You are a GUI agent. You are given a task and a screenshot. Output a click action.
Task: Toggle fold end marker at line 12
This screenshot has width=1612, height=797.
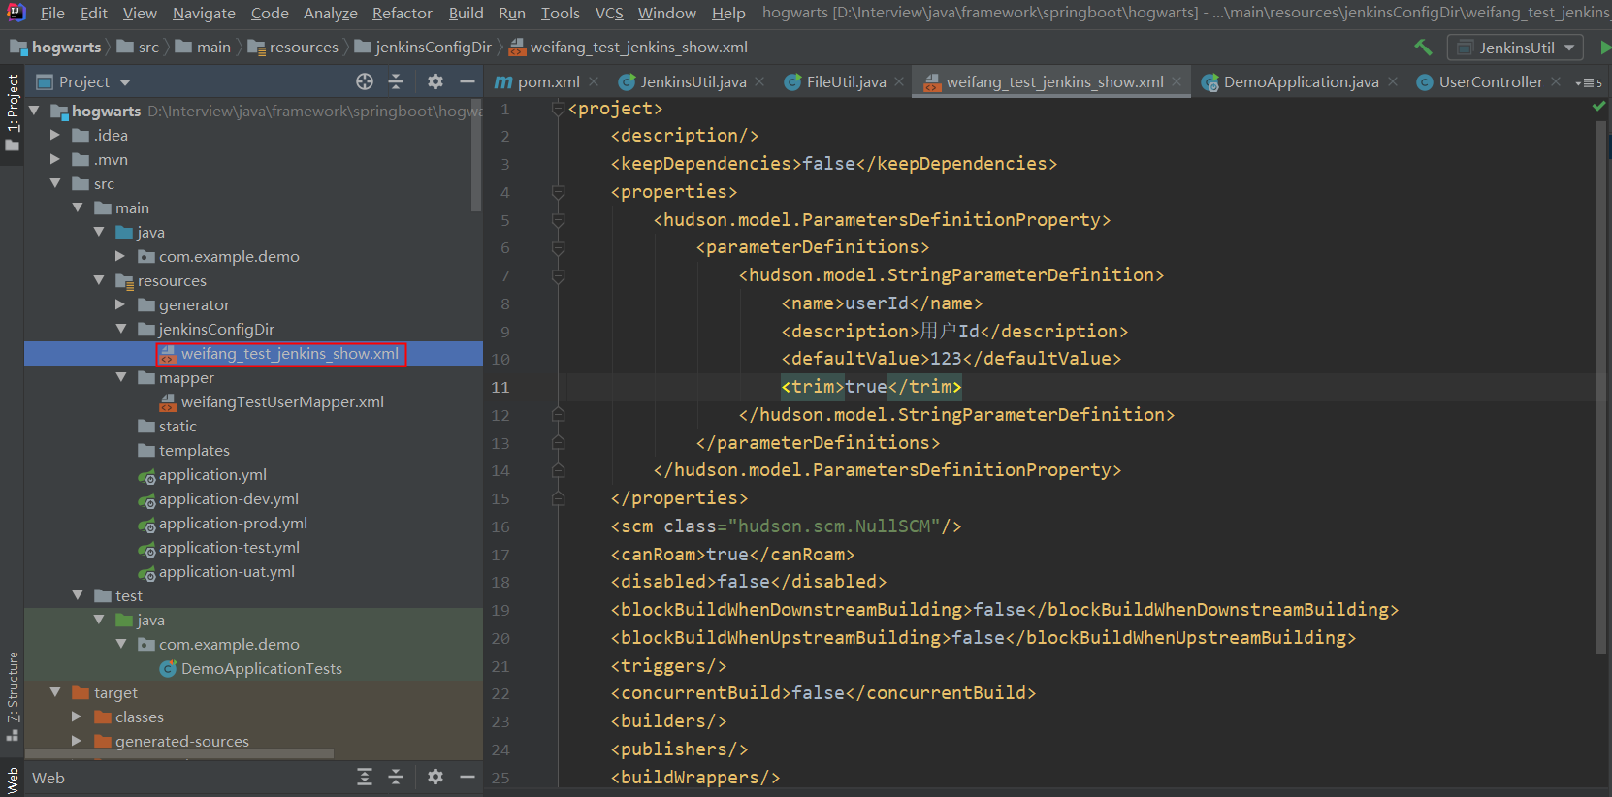tap(558, 415)
